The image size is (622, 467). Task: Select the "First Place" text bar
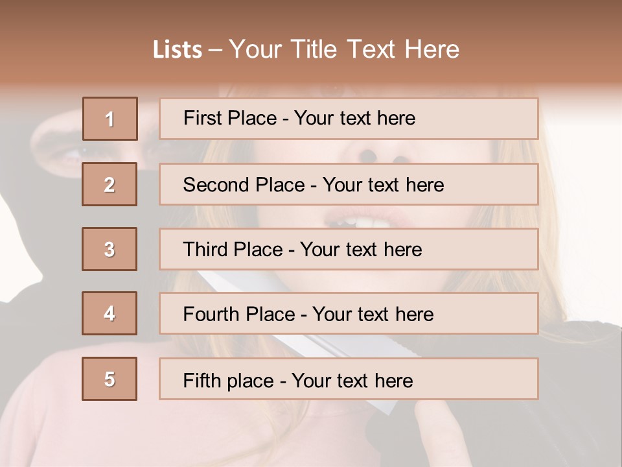tap(349, 119)
